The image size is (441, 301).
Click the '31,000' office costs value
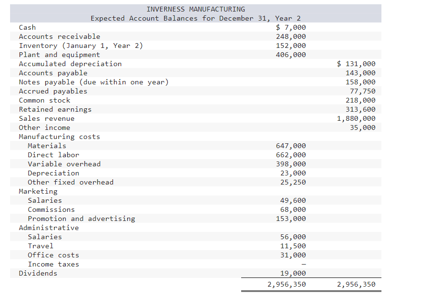293,255
